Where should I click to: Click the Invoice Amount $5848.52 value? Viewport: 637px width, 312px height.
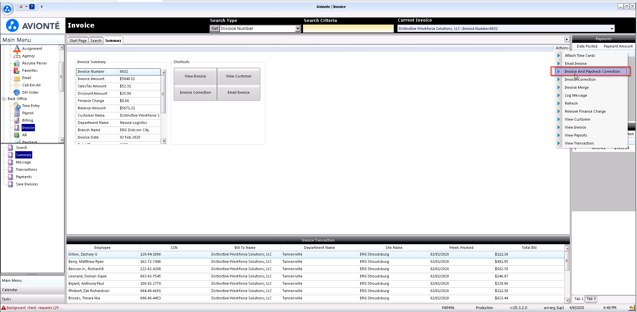click(127, 79)
